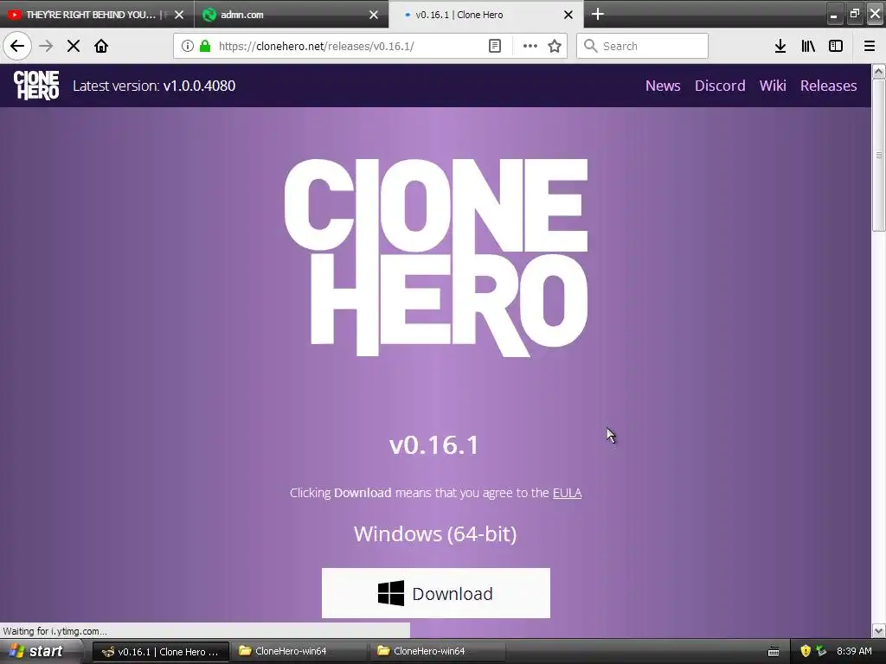Bookmark this page with the star
886x664 pixels.
tap(555, 46)
